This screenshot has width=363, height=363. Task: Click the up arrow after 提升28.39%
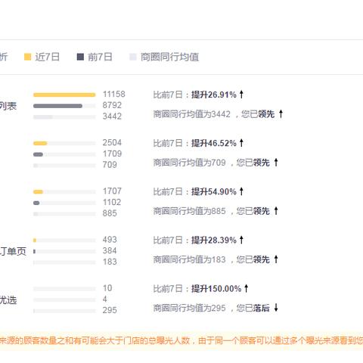(241, 240)
